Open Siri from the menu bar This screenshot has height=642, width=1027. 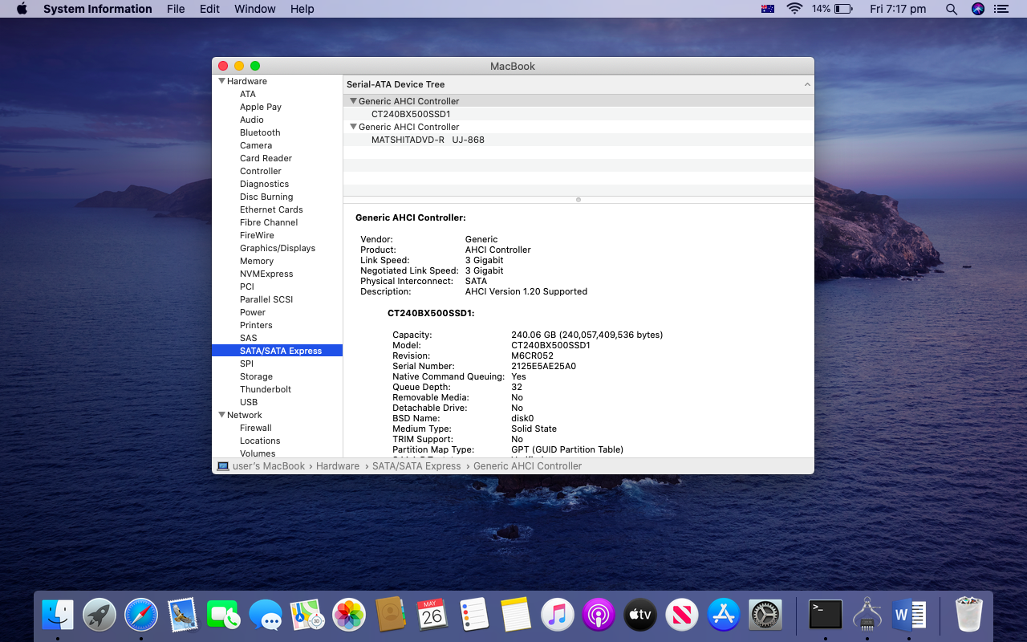point(977,9)
